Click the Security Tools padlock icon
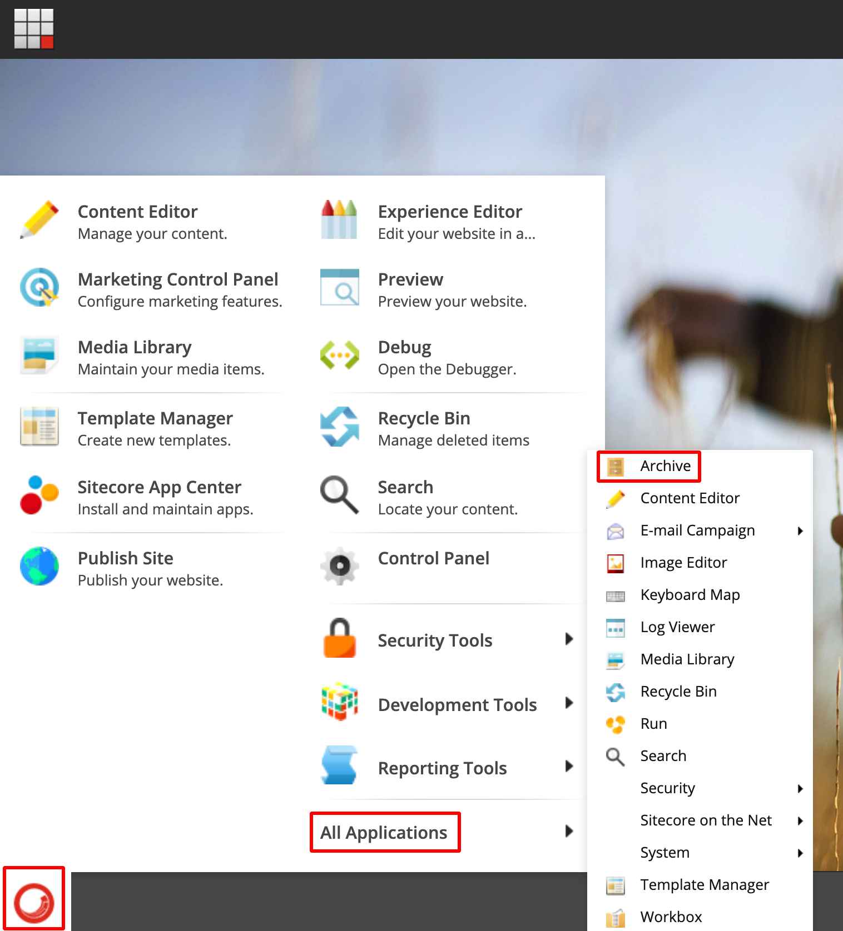 [339, 639]
